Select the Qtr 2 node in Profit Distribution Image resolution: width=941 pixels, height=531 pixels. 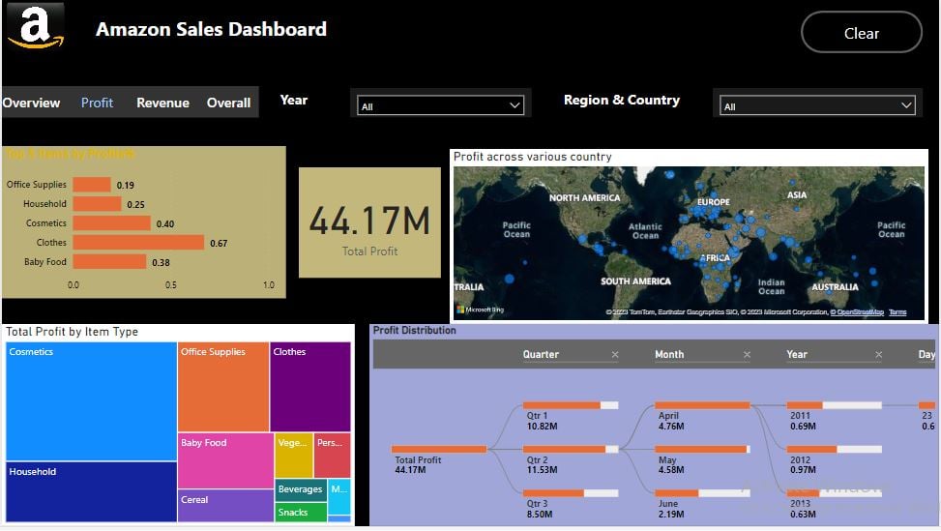click(x=571, y=450)
